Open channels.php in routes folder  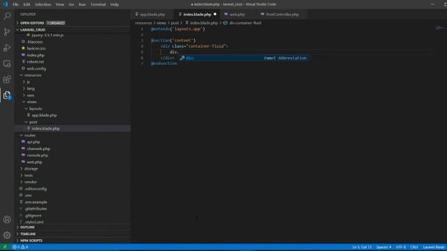38,149
